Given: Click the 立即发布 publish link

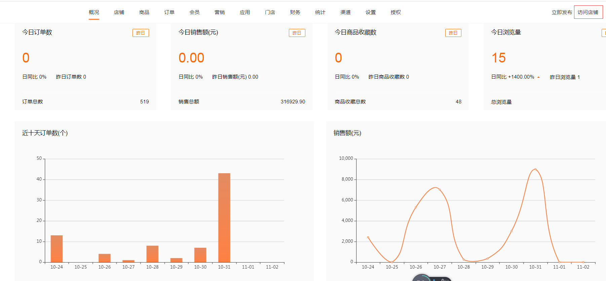Looking at the screenshot, I should [x=562, y=12].
